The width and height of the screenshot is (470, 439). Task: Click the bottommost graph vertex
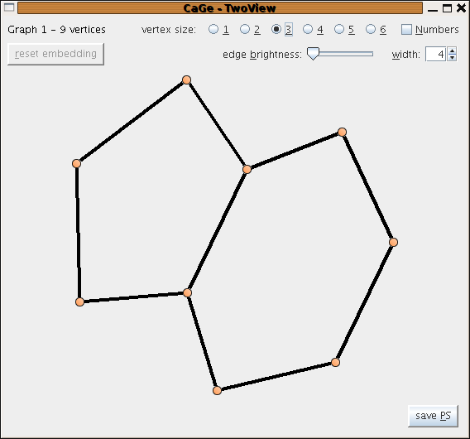click(217, 391)
